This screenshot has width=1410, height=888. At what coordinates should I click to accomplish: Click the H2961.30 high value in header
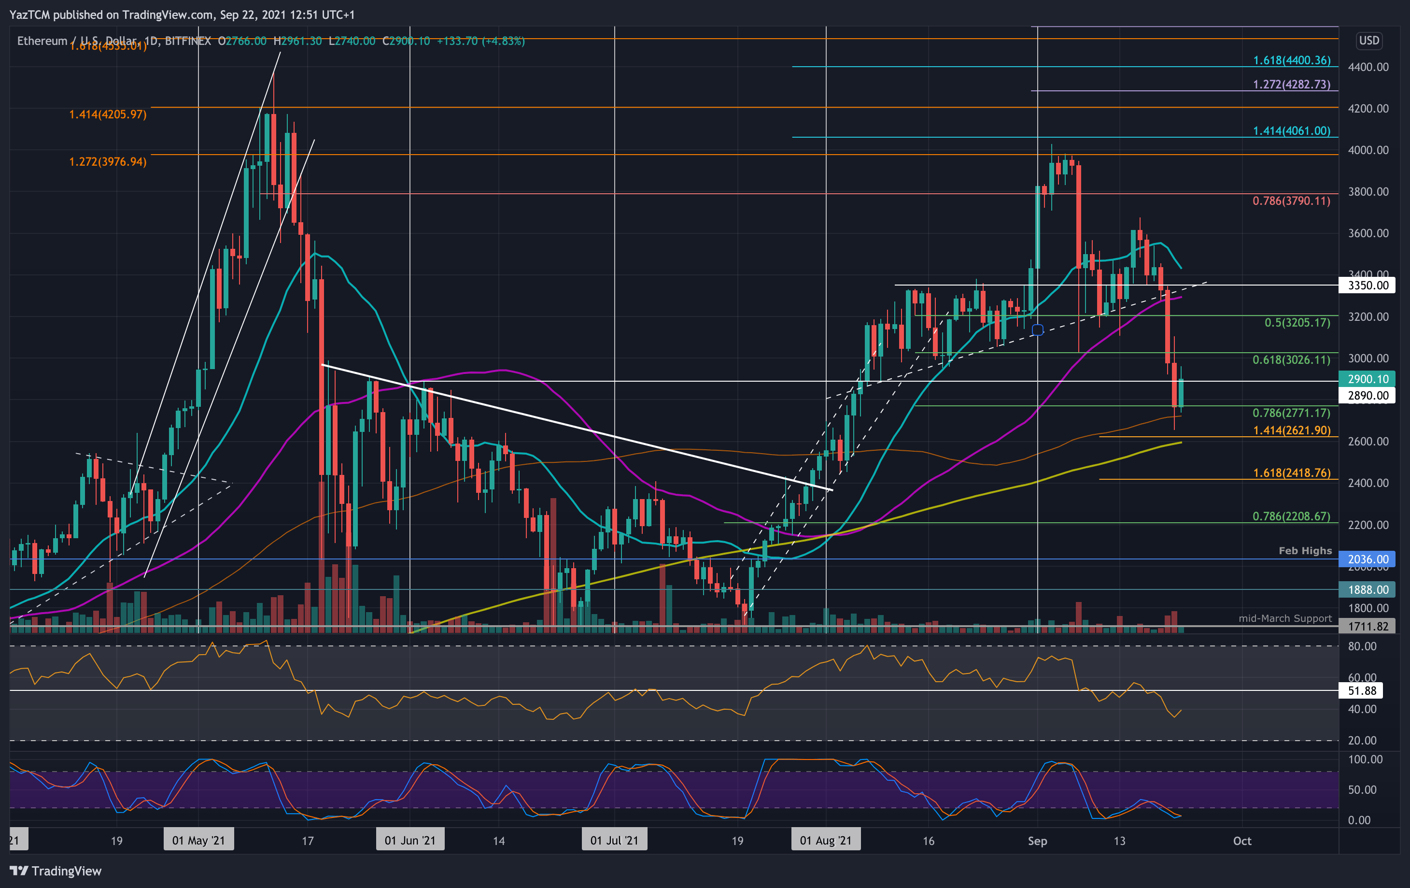[297, 41]
